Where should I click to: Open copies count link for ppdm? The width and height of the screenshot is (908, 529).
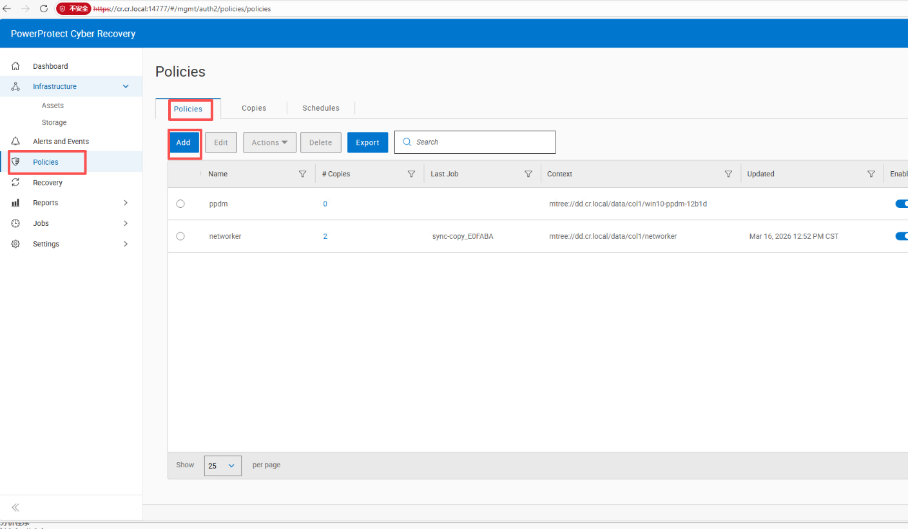click(x=325, y=203)
